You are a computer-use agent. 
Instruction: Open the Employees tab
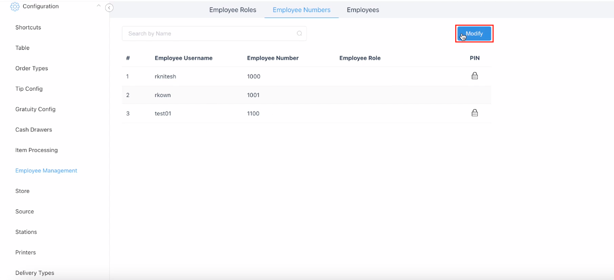363,10
